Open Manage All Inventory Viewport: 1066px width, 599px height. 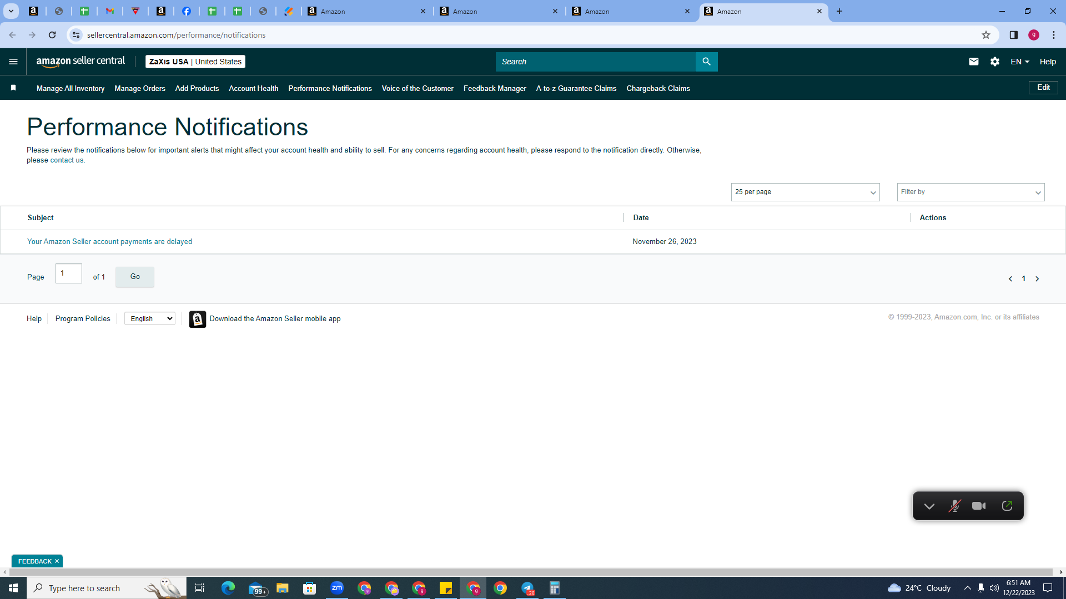coord(71,88)
